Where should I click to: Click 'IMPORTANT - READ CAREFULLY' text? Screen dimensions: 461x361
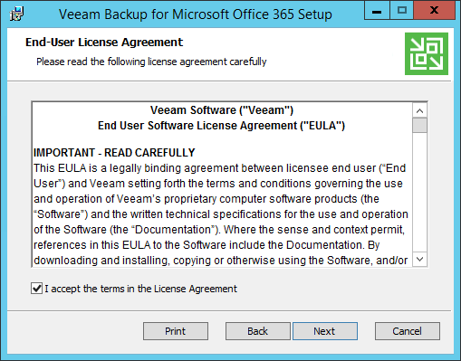click(x=114, y=153)
